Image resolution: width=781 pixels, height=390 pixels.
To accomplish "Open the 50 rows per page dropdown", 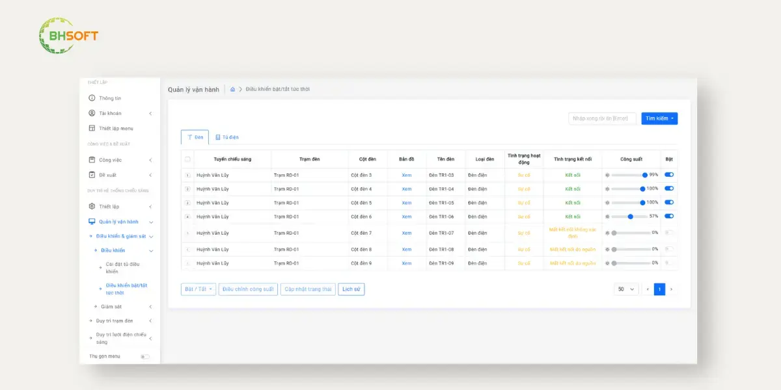I will click(x=626, y=289).
